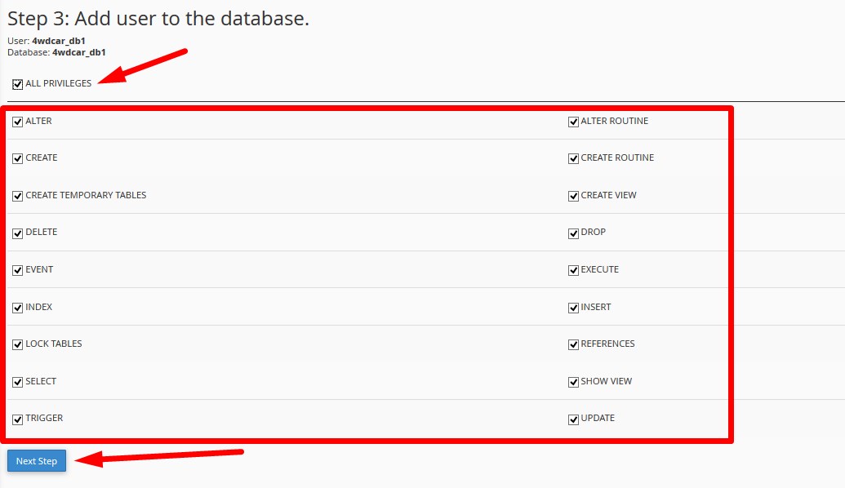Screen dimensions: 845x488
Task: Toggle the UPDATE privilege checkbox
Action: click(x=573, y=419)
